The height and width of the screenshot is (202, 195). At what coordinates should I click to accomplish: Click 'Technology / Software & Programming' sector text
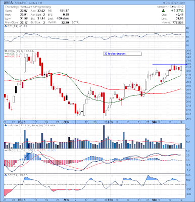coord(28,7)
